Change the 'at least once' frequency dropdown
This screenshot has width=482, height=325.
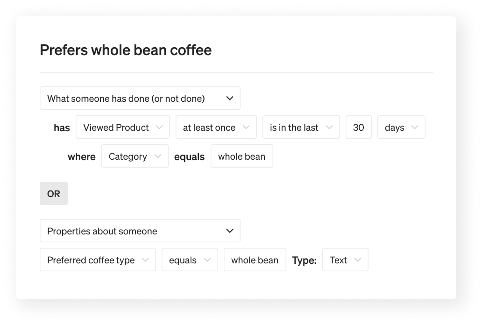coord(216,127)
